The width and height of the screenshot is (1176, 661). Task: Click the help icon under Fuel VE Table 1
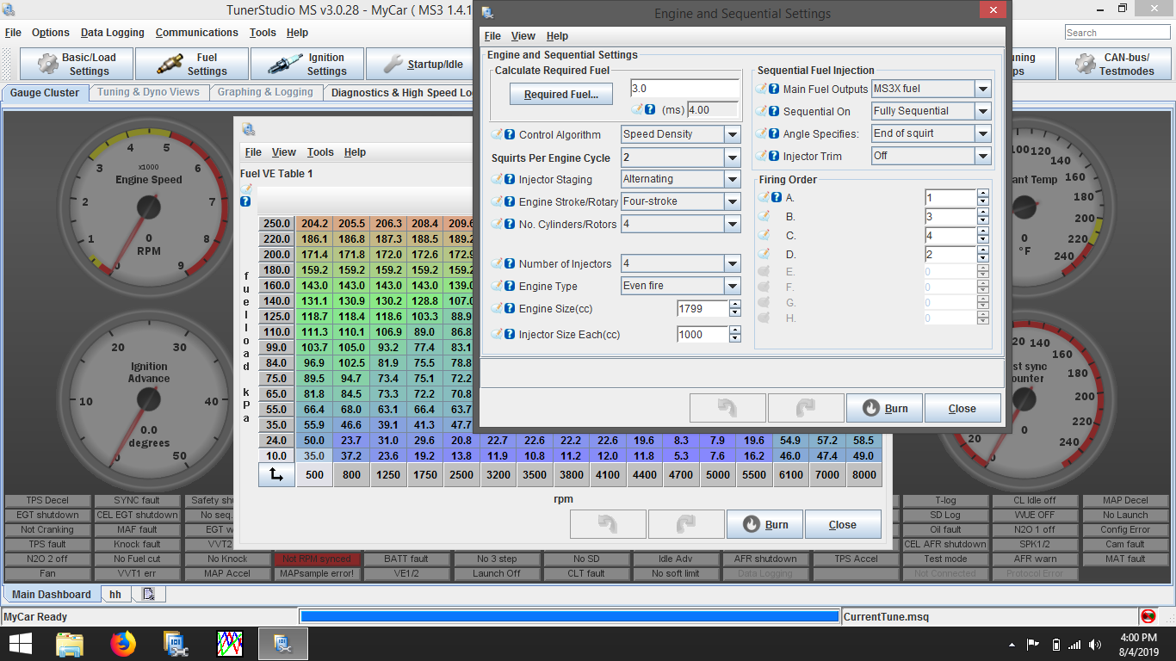click(245, 200)
